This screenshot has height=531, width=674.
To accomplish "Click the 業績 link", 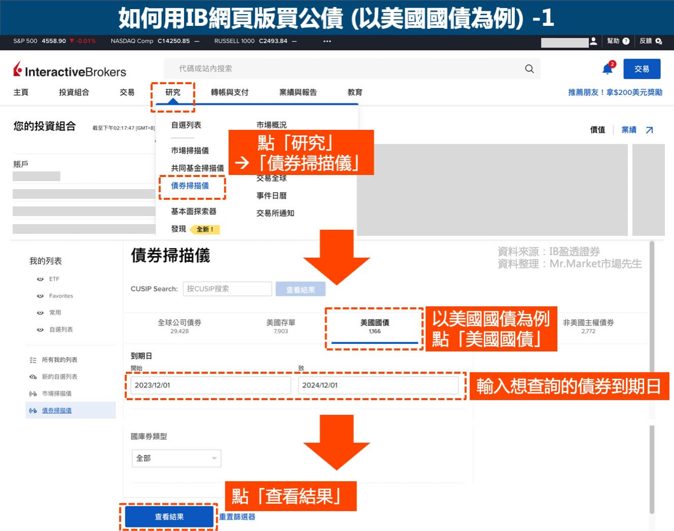I will click(x=629, y=130).
